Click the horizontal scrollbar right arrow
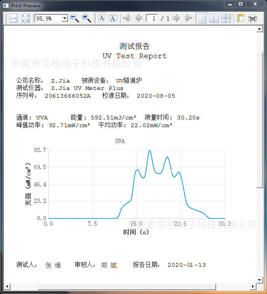The height and width of the screenshot is (294, 267). 253,287
